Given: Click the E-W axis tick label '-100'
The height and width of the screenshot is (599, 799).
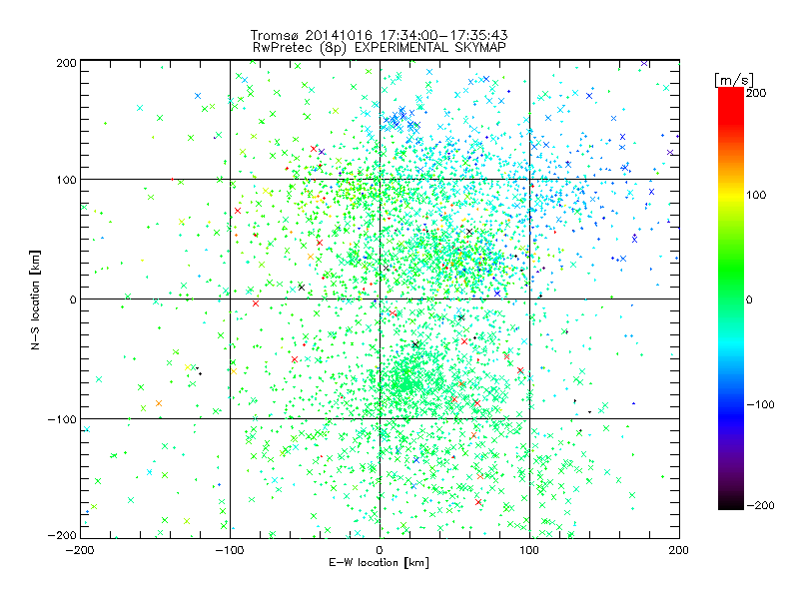Looking at the screenshot, I should point(230,550).
